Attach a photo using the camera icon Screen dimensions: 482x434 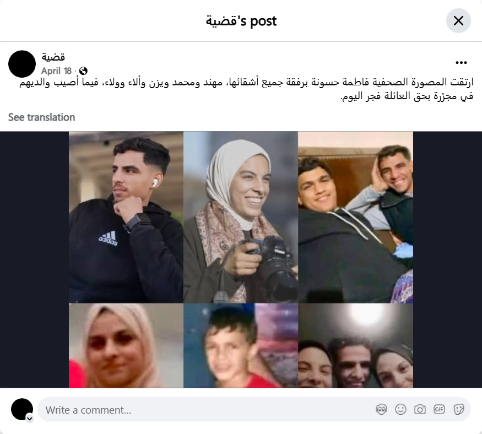pyautogui.click(x=420, y=409)
